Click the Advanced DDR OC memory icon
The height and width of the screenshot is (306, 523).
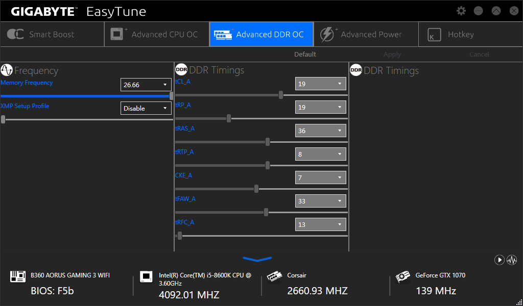224,34
